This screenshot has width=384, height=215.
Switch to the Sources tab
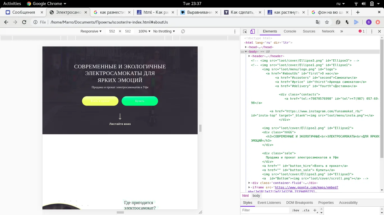309,31
